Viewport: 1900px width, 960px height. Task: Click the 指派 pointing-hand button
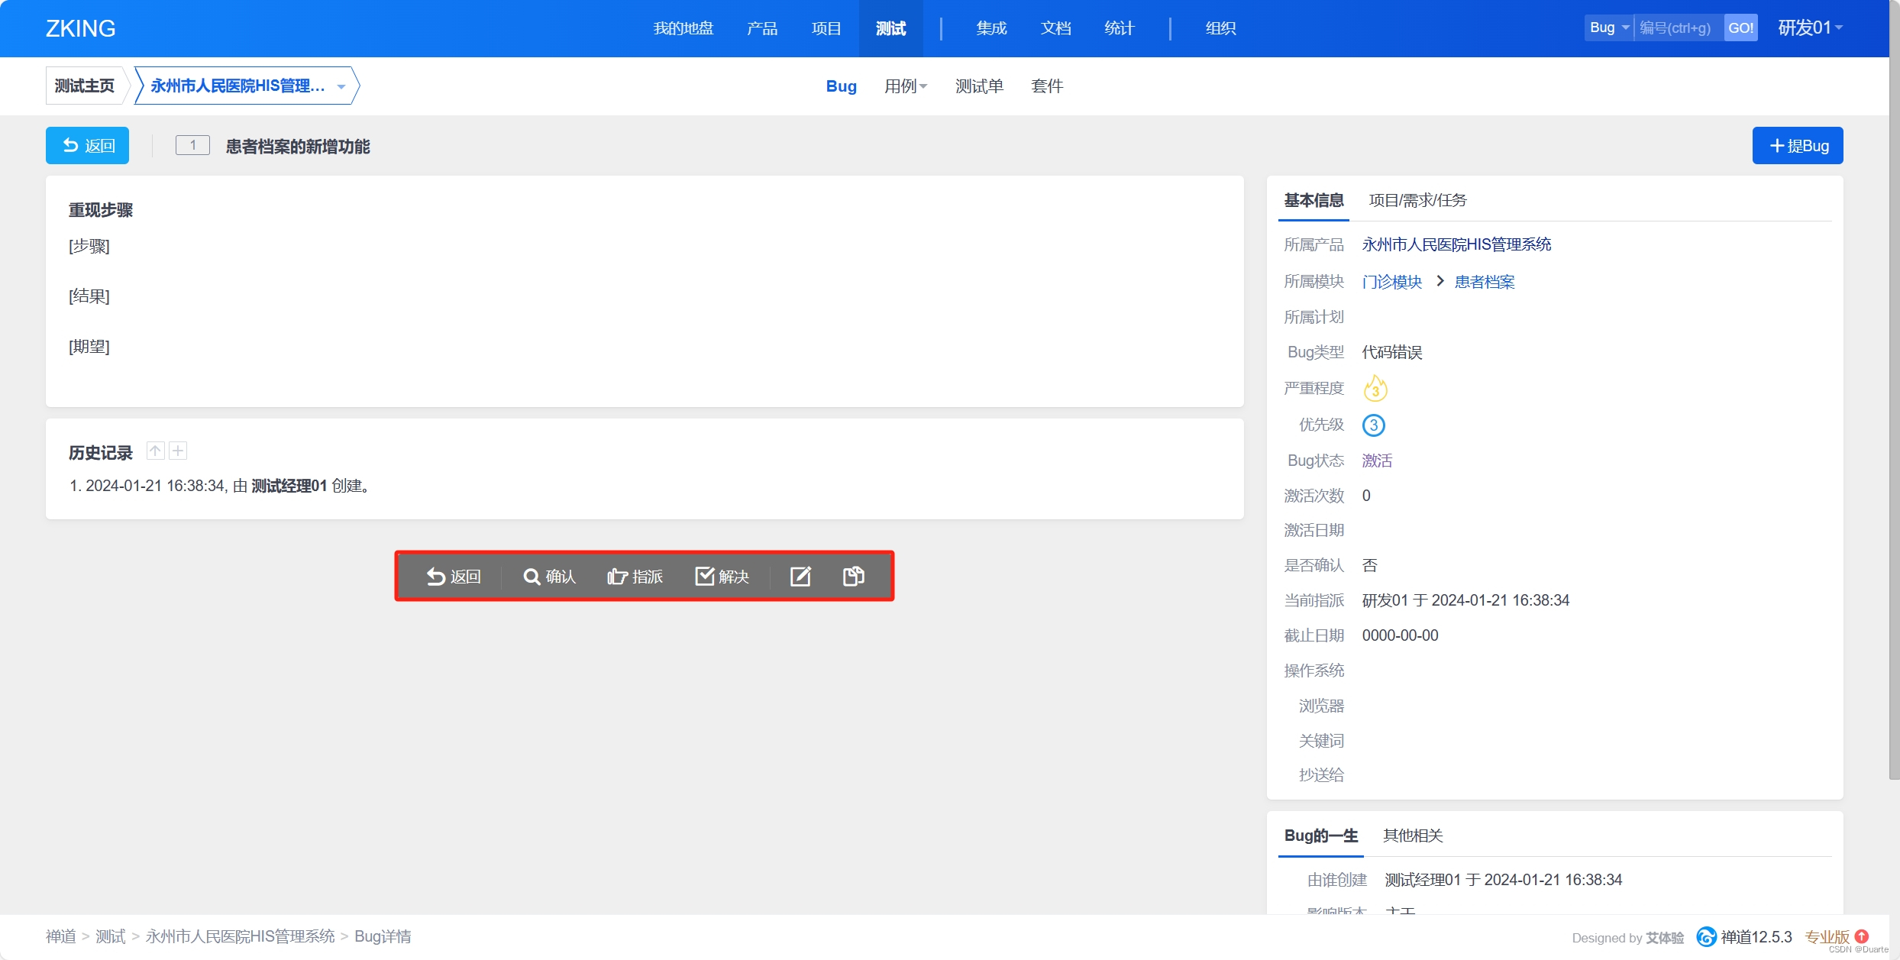point(635,577)
